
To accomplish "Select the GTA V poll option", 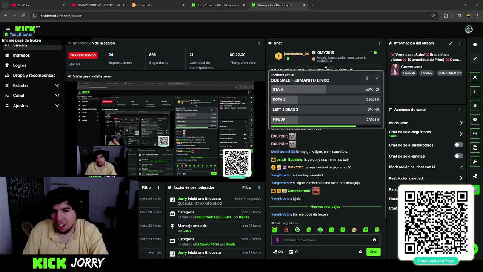I will click(325, 90).
